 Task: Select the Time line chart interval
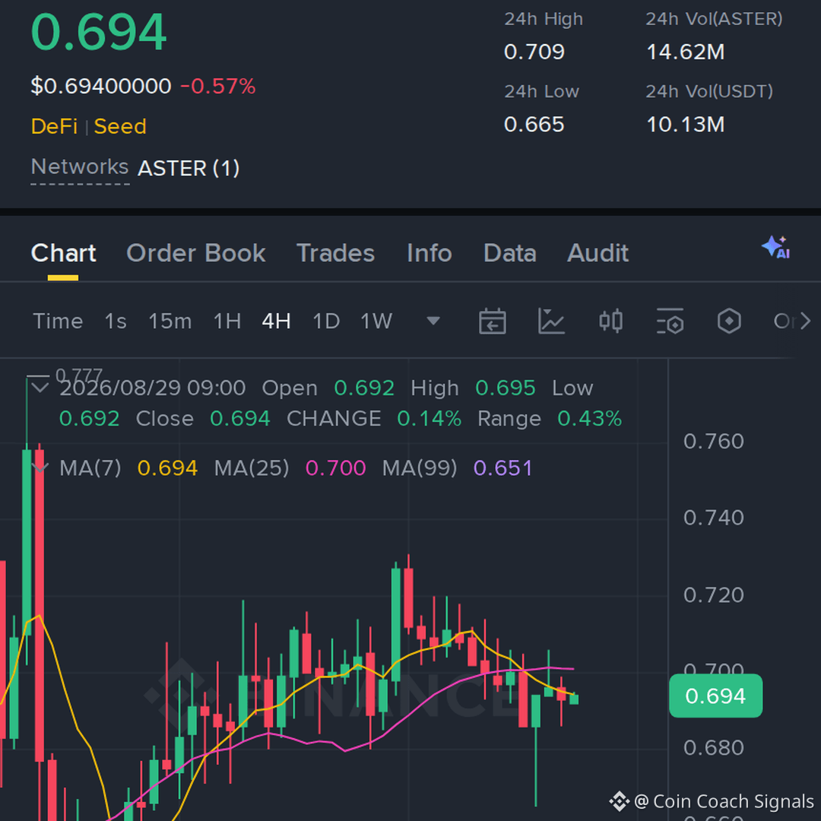click(58, 321)
